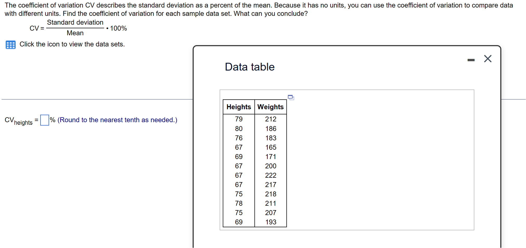Click the weight value 222 in the table
Screen dimensions: 526x248
click(x=271, y=175)
